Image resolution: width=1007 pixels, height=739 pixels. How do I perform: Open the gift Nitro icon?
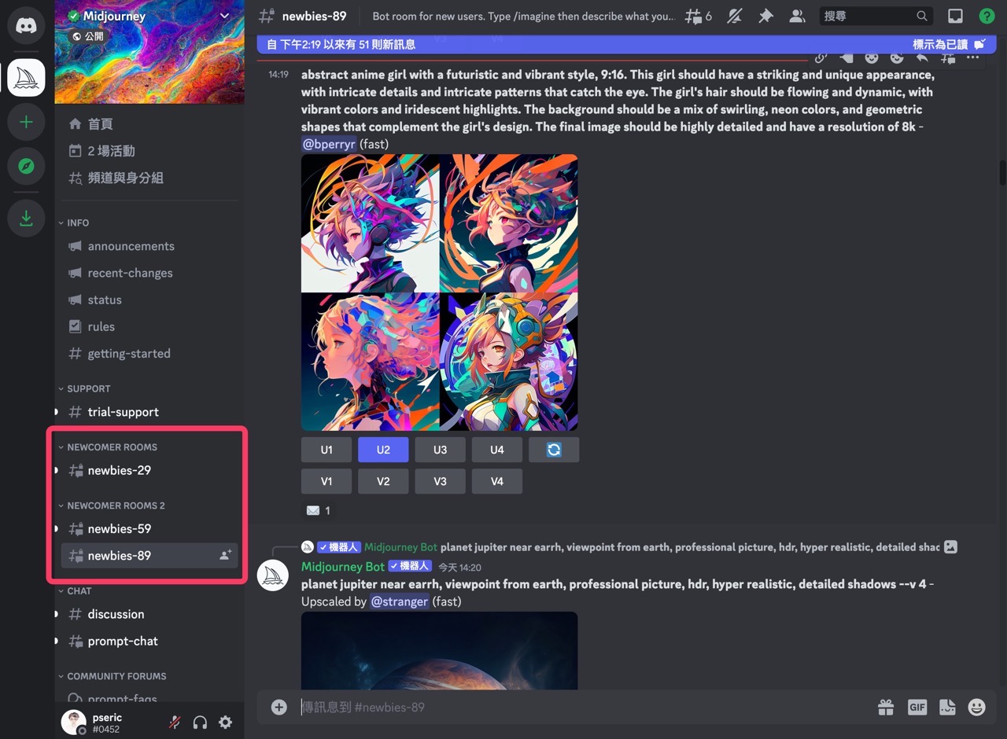click(886, 707)
